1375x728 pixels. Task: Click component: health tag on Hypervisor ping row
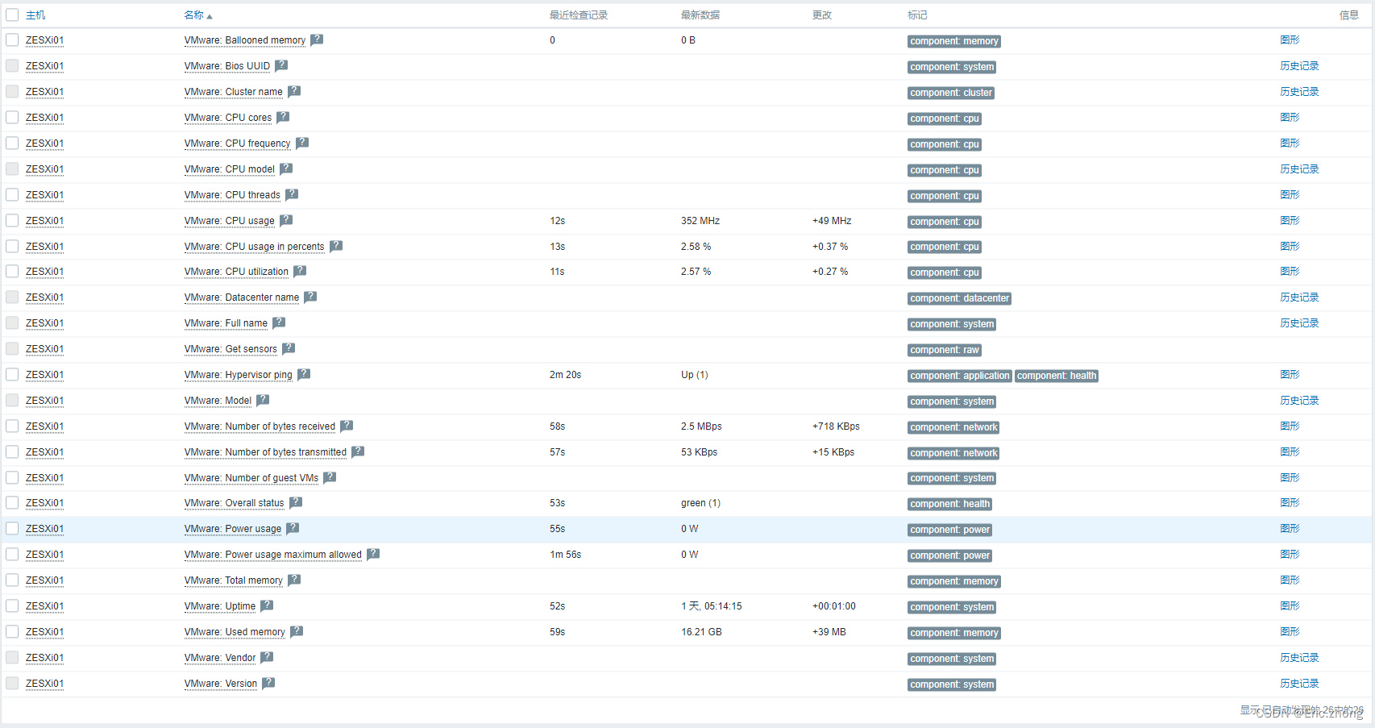click(x=1057, y=376)
